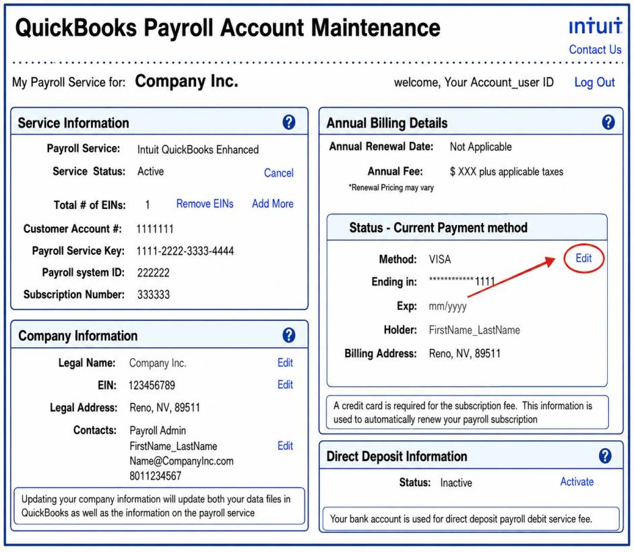634x552 pixels.
Task: Click Intuit QuickBooks Enhanced service text
Action: tap(197, 150)
